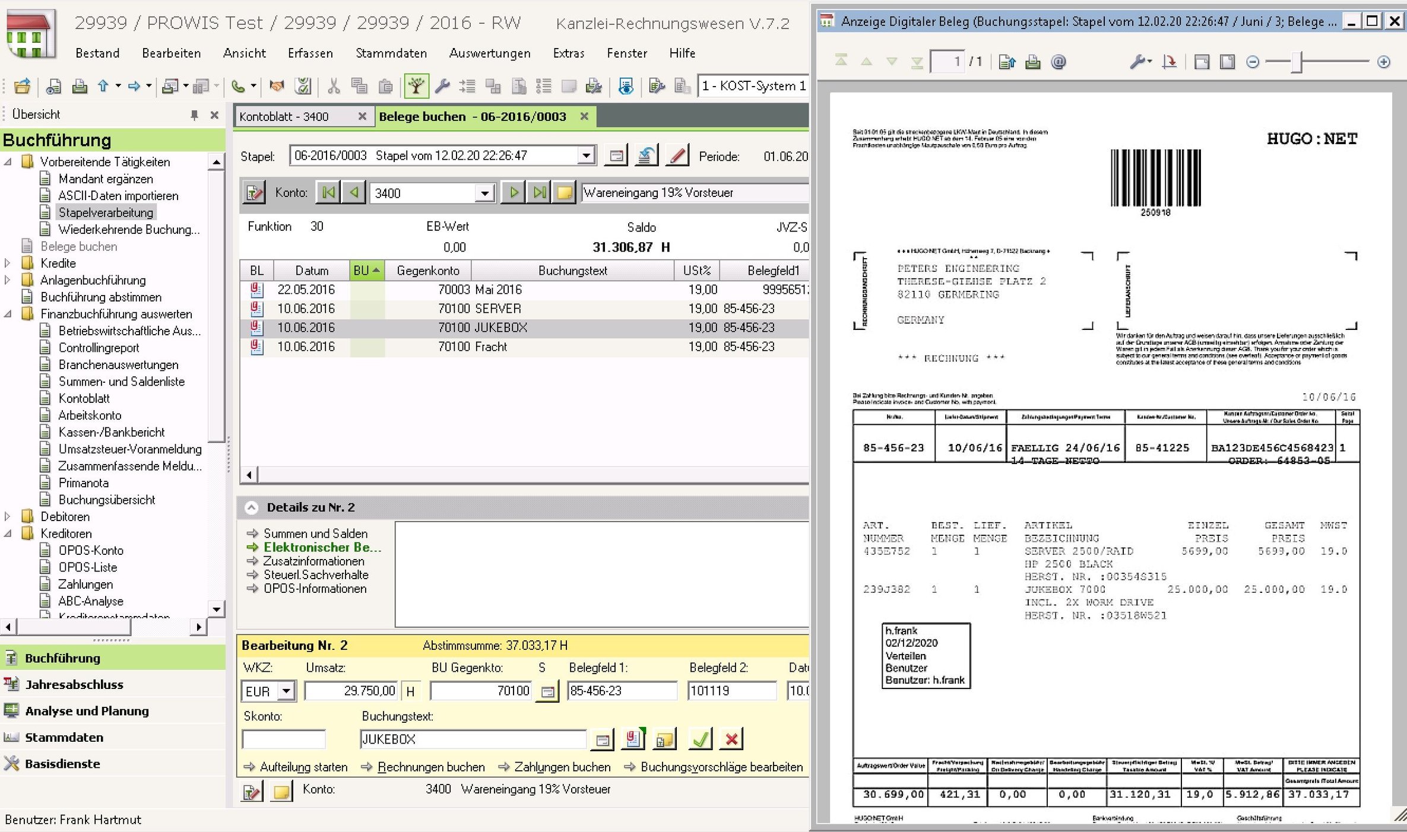This screenshot has height=832, width=1407.
Task: Click the viewer zoom slider handle
Action: coord(1297,62)
